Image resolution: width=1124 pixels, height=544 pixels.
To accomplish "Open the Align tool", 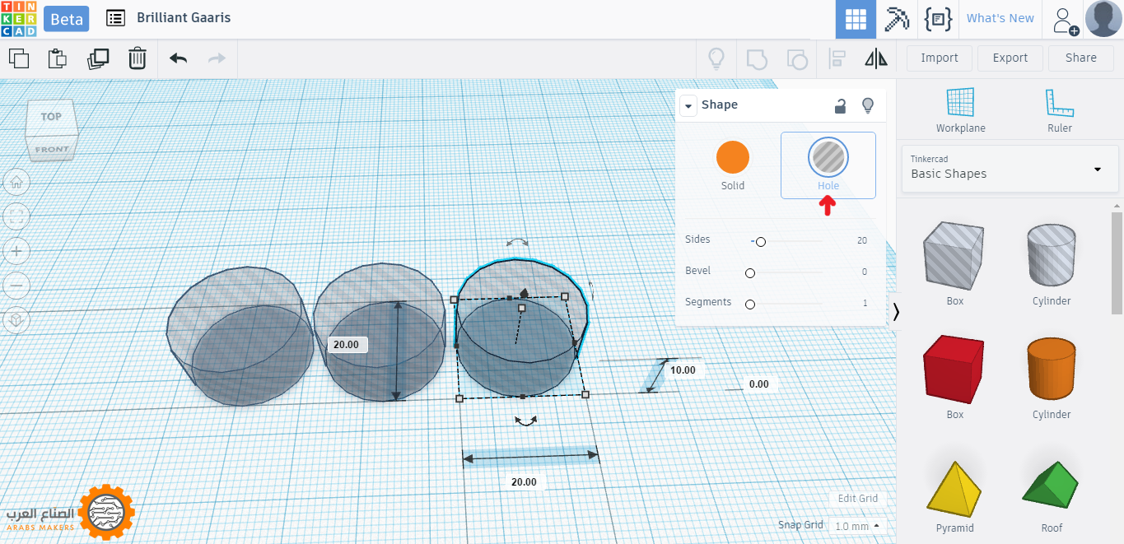I will pyautogui.click(x=837, y=58).
